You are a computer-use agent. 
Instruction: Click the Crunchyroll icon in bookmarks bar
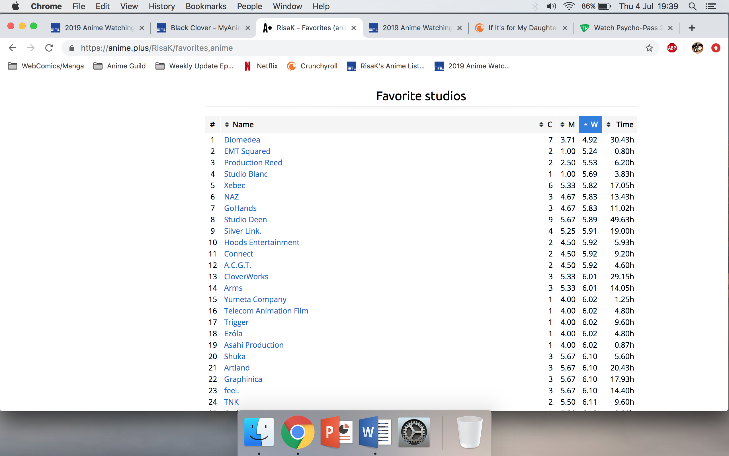[292, 66]
